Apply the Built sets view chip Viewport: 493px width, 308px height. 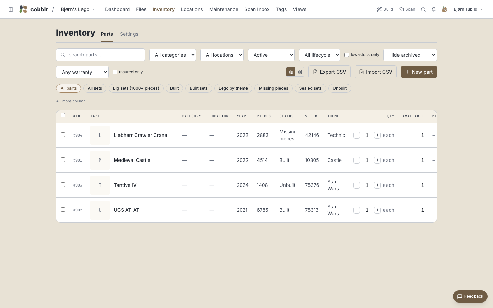tap(199, 88)
